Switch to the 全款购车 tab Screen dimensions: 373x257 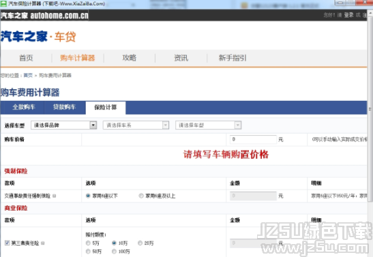click(x=24, y=107)
